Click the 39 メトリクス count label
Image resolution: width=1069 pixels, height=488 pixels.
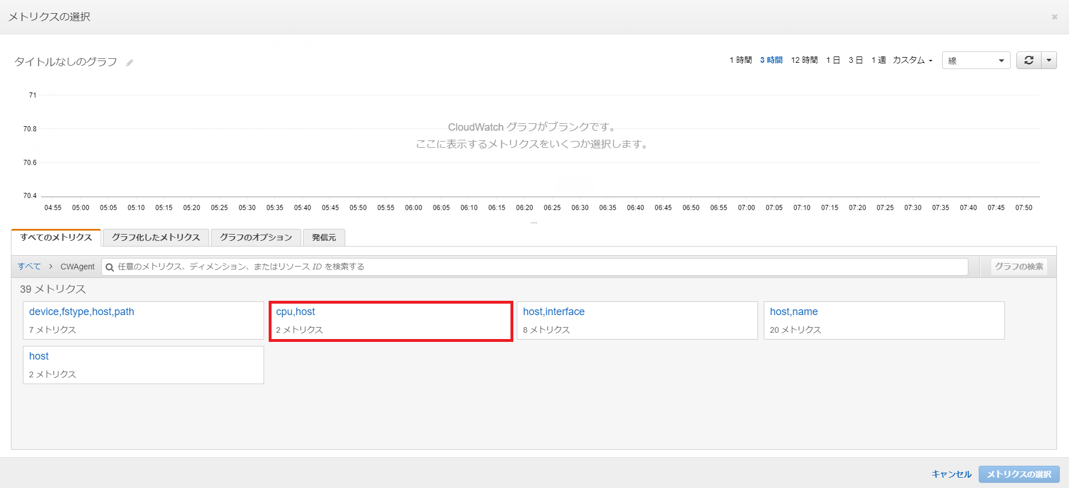coord(53,289)
